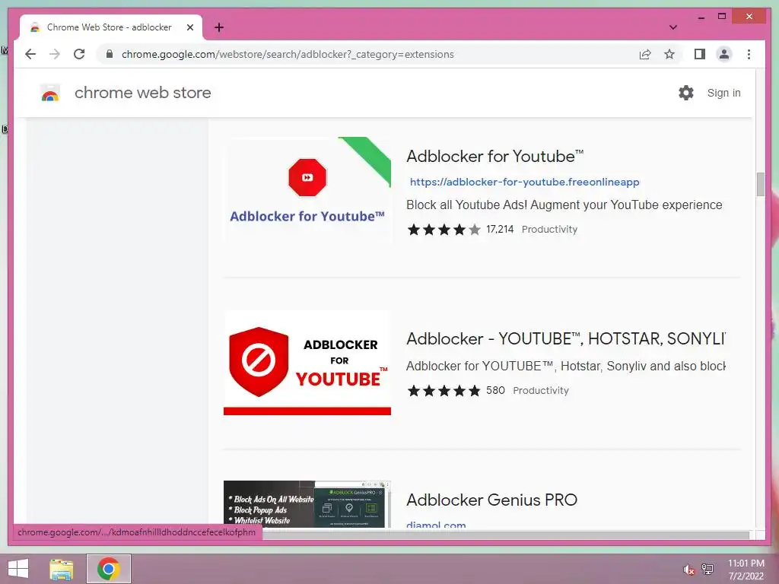Click the address bar URL
The height and width of the screenshot is (584, 779).
coord(288,54)
